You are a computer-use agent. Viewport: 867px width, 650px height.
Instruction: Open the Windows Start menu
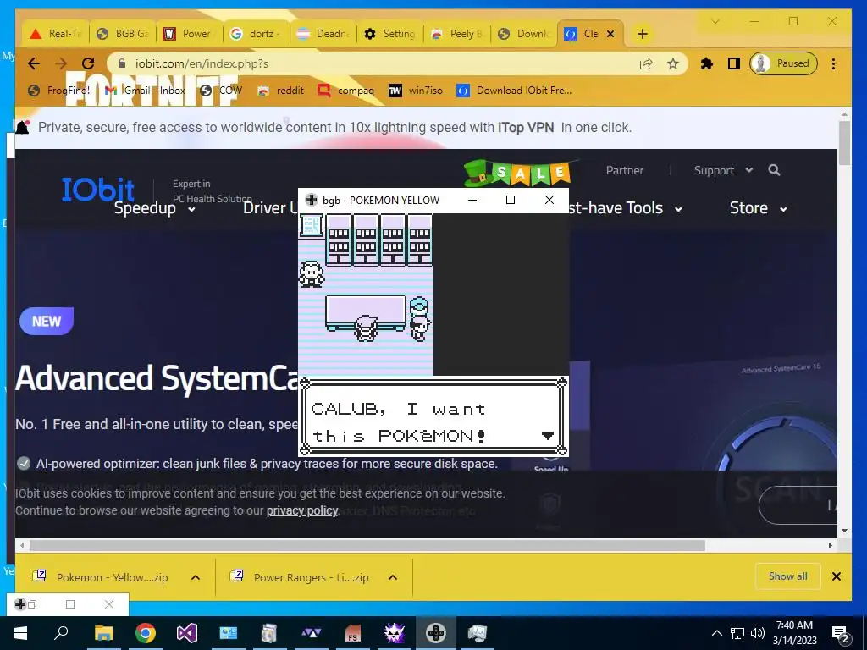coord(20,633)
